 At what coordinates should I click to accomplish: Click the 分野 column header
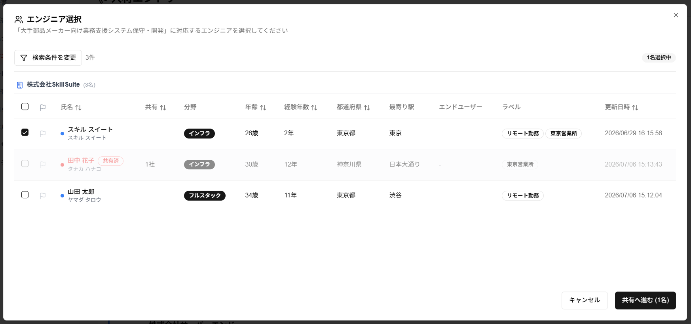pos(190,107)
